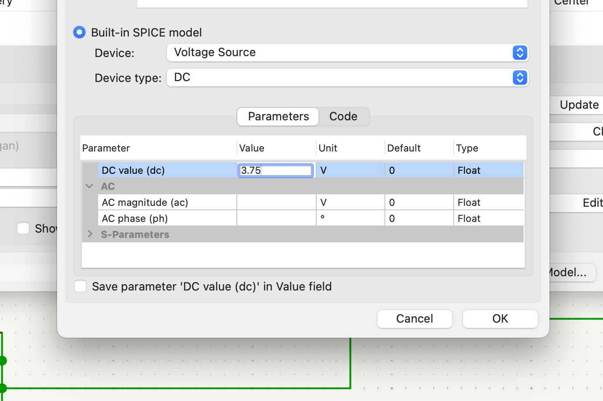Confirm the dialog with OK

(500, 319)
